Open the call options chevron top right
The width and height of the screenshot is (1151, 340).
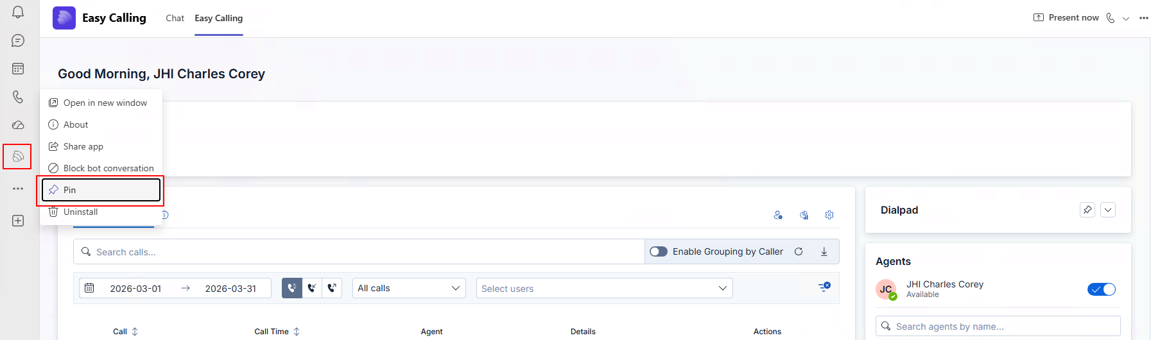coord(1126,19)
